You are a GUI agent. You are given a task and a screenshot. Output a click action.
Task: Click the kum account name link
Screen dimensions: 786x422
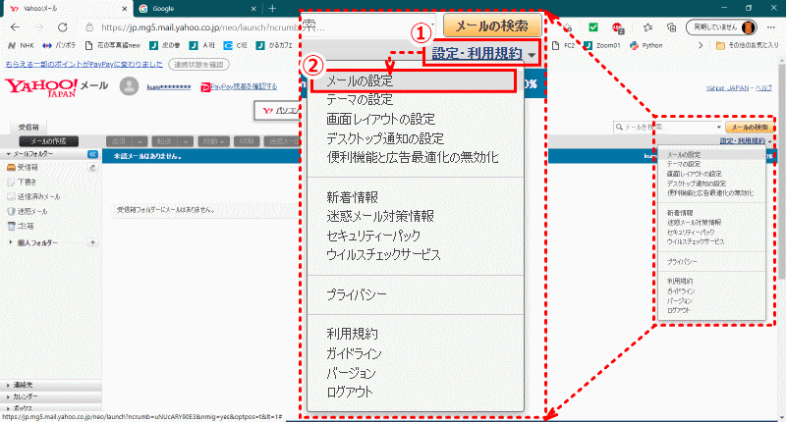[168, 87]
